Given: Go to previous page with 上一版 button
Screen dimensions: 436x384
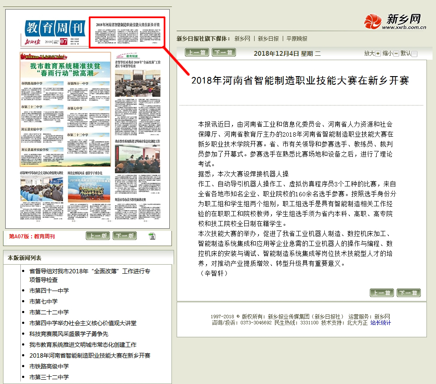Looking at the screenshot, I should point(98,236).
